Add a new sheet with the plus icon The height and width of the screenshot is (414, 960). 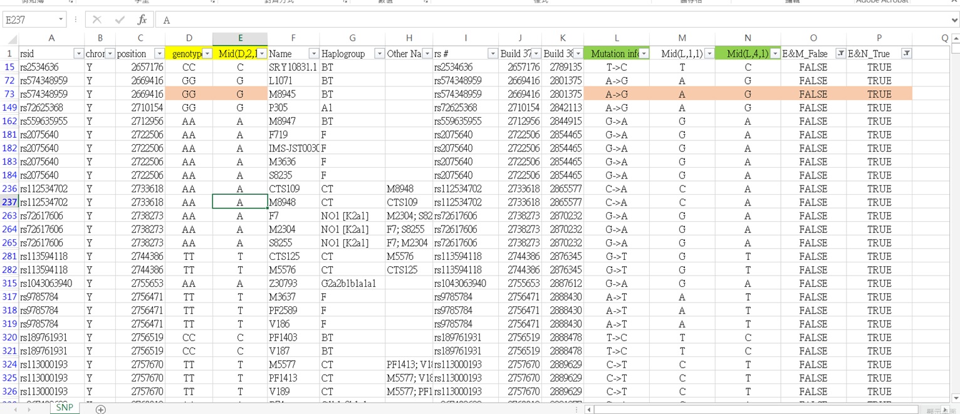click(100, 409)
